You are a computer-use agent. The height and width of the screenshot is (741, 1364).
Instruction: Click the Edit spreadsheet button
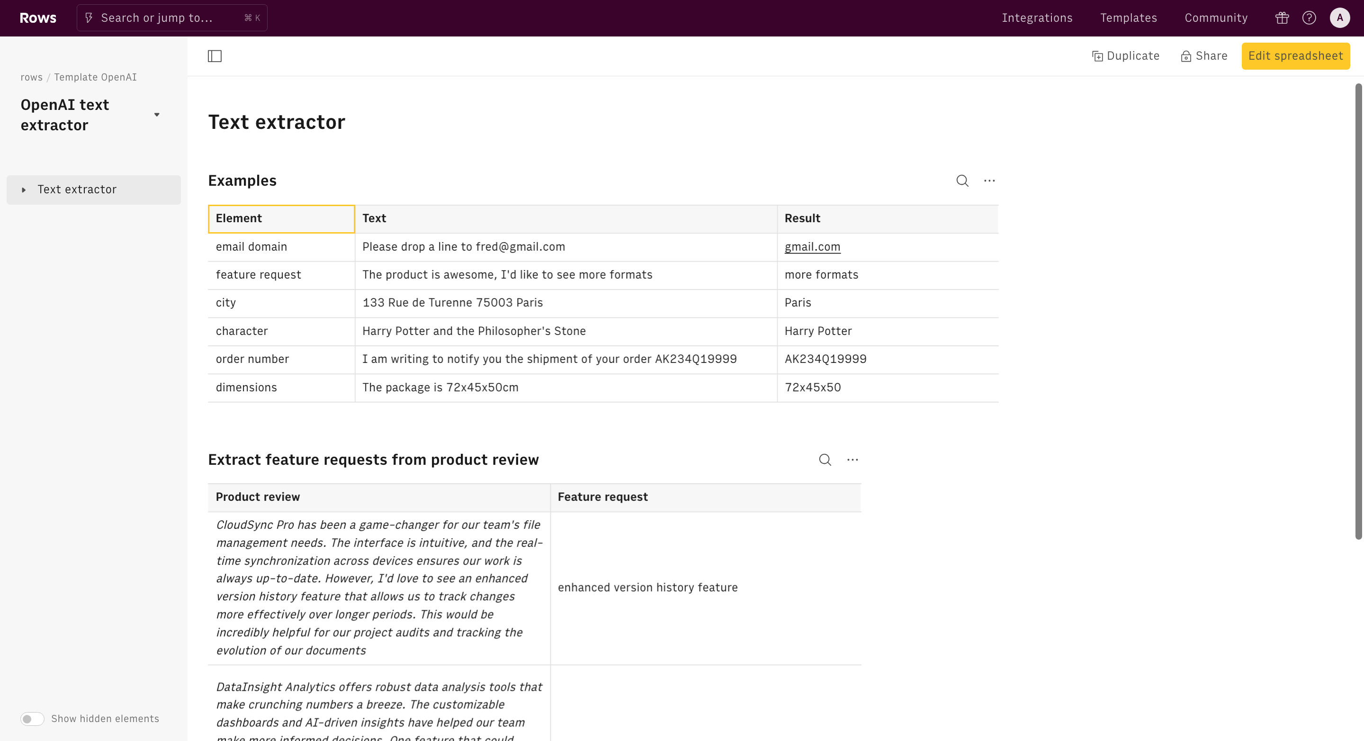pyautogui.click(x=1295, y=56)
